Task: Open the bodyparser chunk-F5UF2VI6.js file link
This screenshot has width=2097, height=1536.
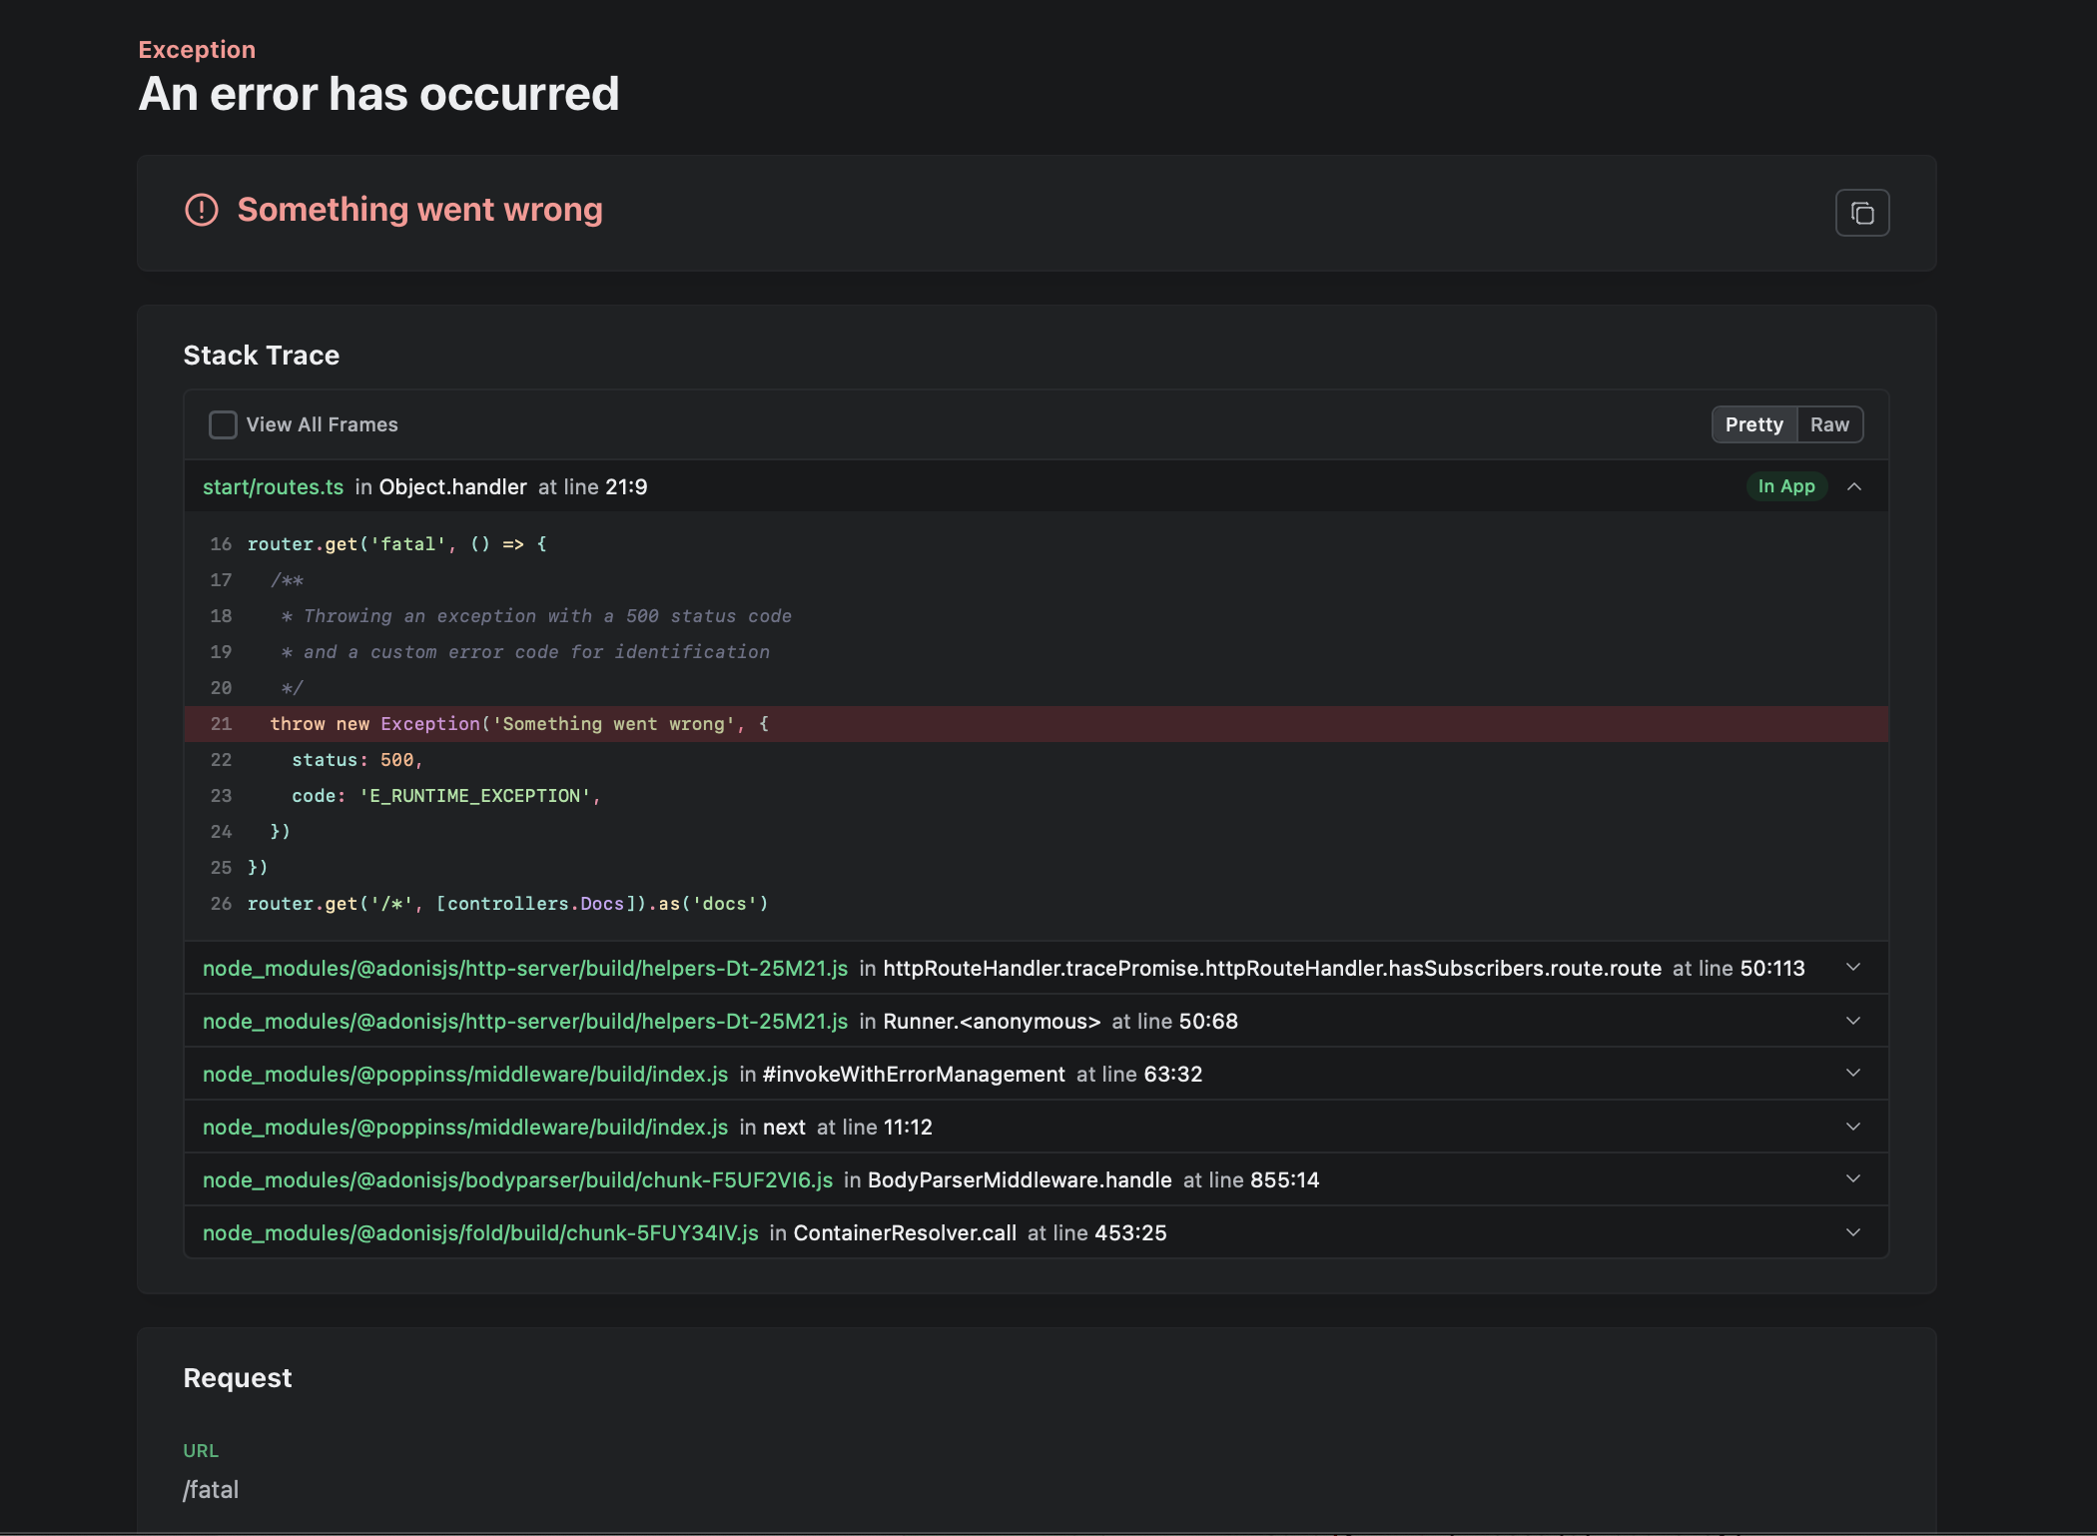Action: (517, 1179)
